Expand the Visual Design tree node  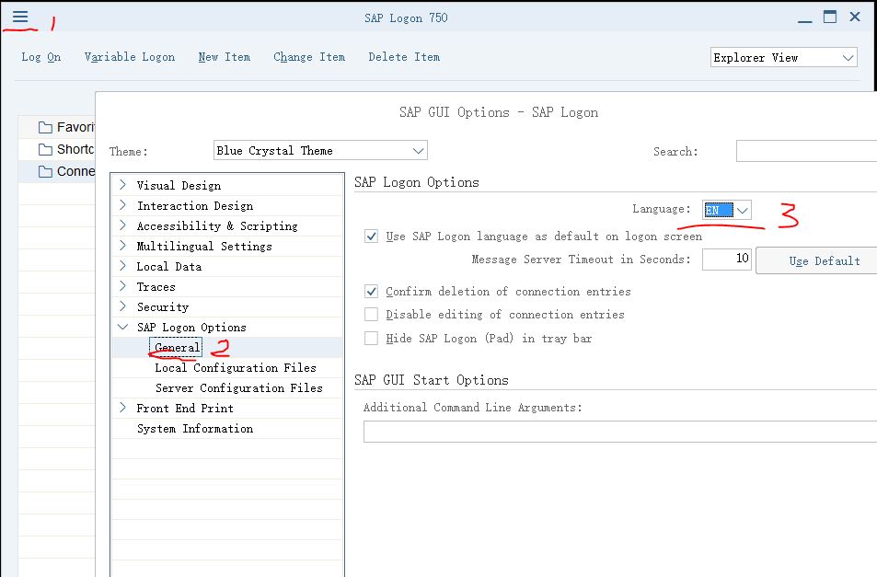coord(121,184)
